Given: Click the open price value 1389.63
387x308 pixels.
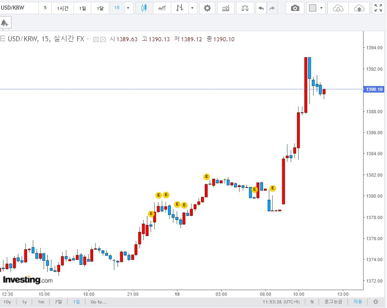Looking at the screenshot, I should pos(127,39).
